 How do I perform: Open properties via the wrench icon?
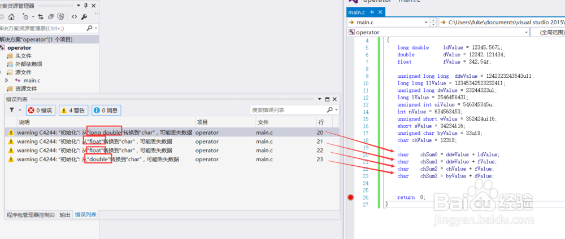click(84, 17)
